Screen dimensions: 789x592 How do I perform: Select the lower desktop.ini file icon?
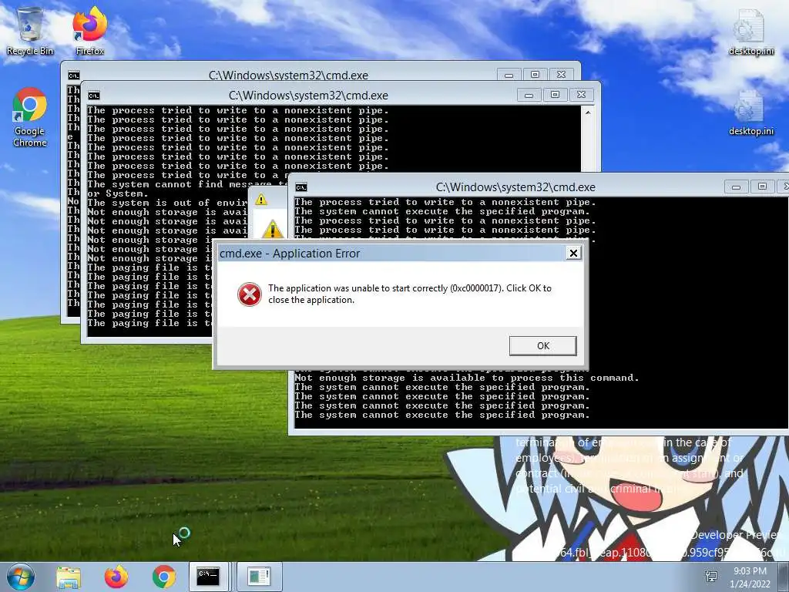click(750, 113)
